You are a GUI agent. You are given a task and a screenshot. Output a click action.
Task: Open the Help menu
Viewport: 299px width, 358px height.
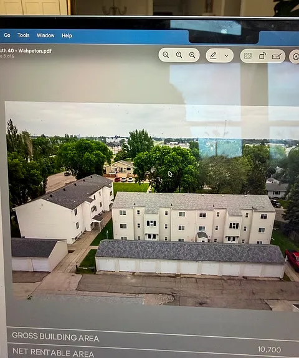67,35
